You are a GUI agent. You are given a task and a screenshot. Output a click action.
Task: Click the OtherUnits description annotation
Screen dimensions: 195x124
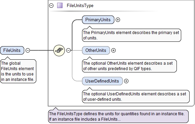pyautogui.click(x=129, y=66)
